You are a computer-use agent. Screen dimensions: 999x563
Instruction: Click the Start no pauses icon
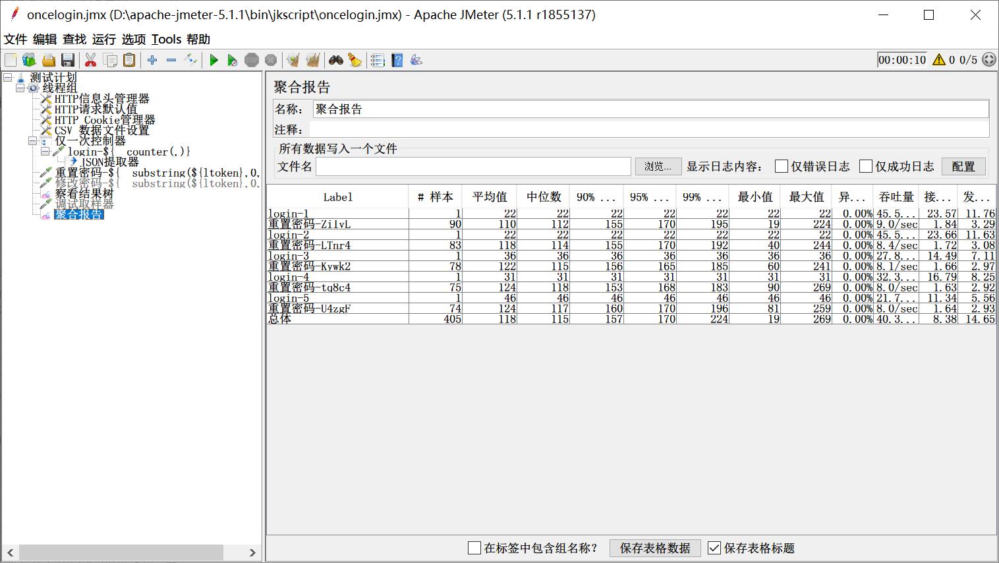pyautogui.click(x=232, y=61)
